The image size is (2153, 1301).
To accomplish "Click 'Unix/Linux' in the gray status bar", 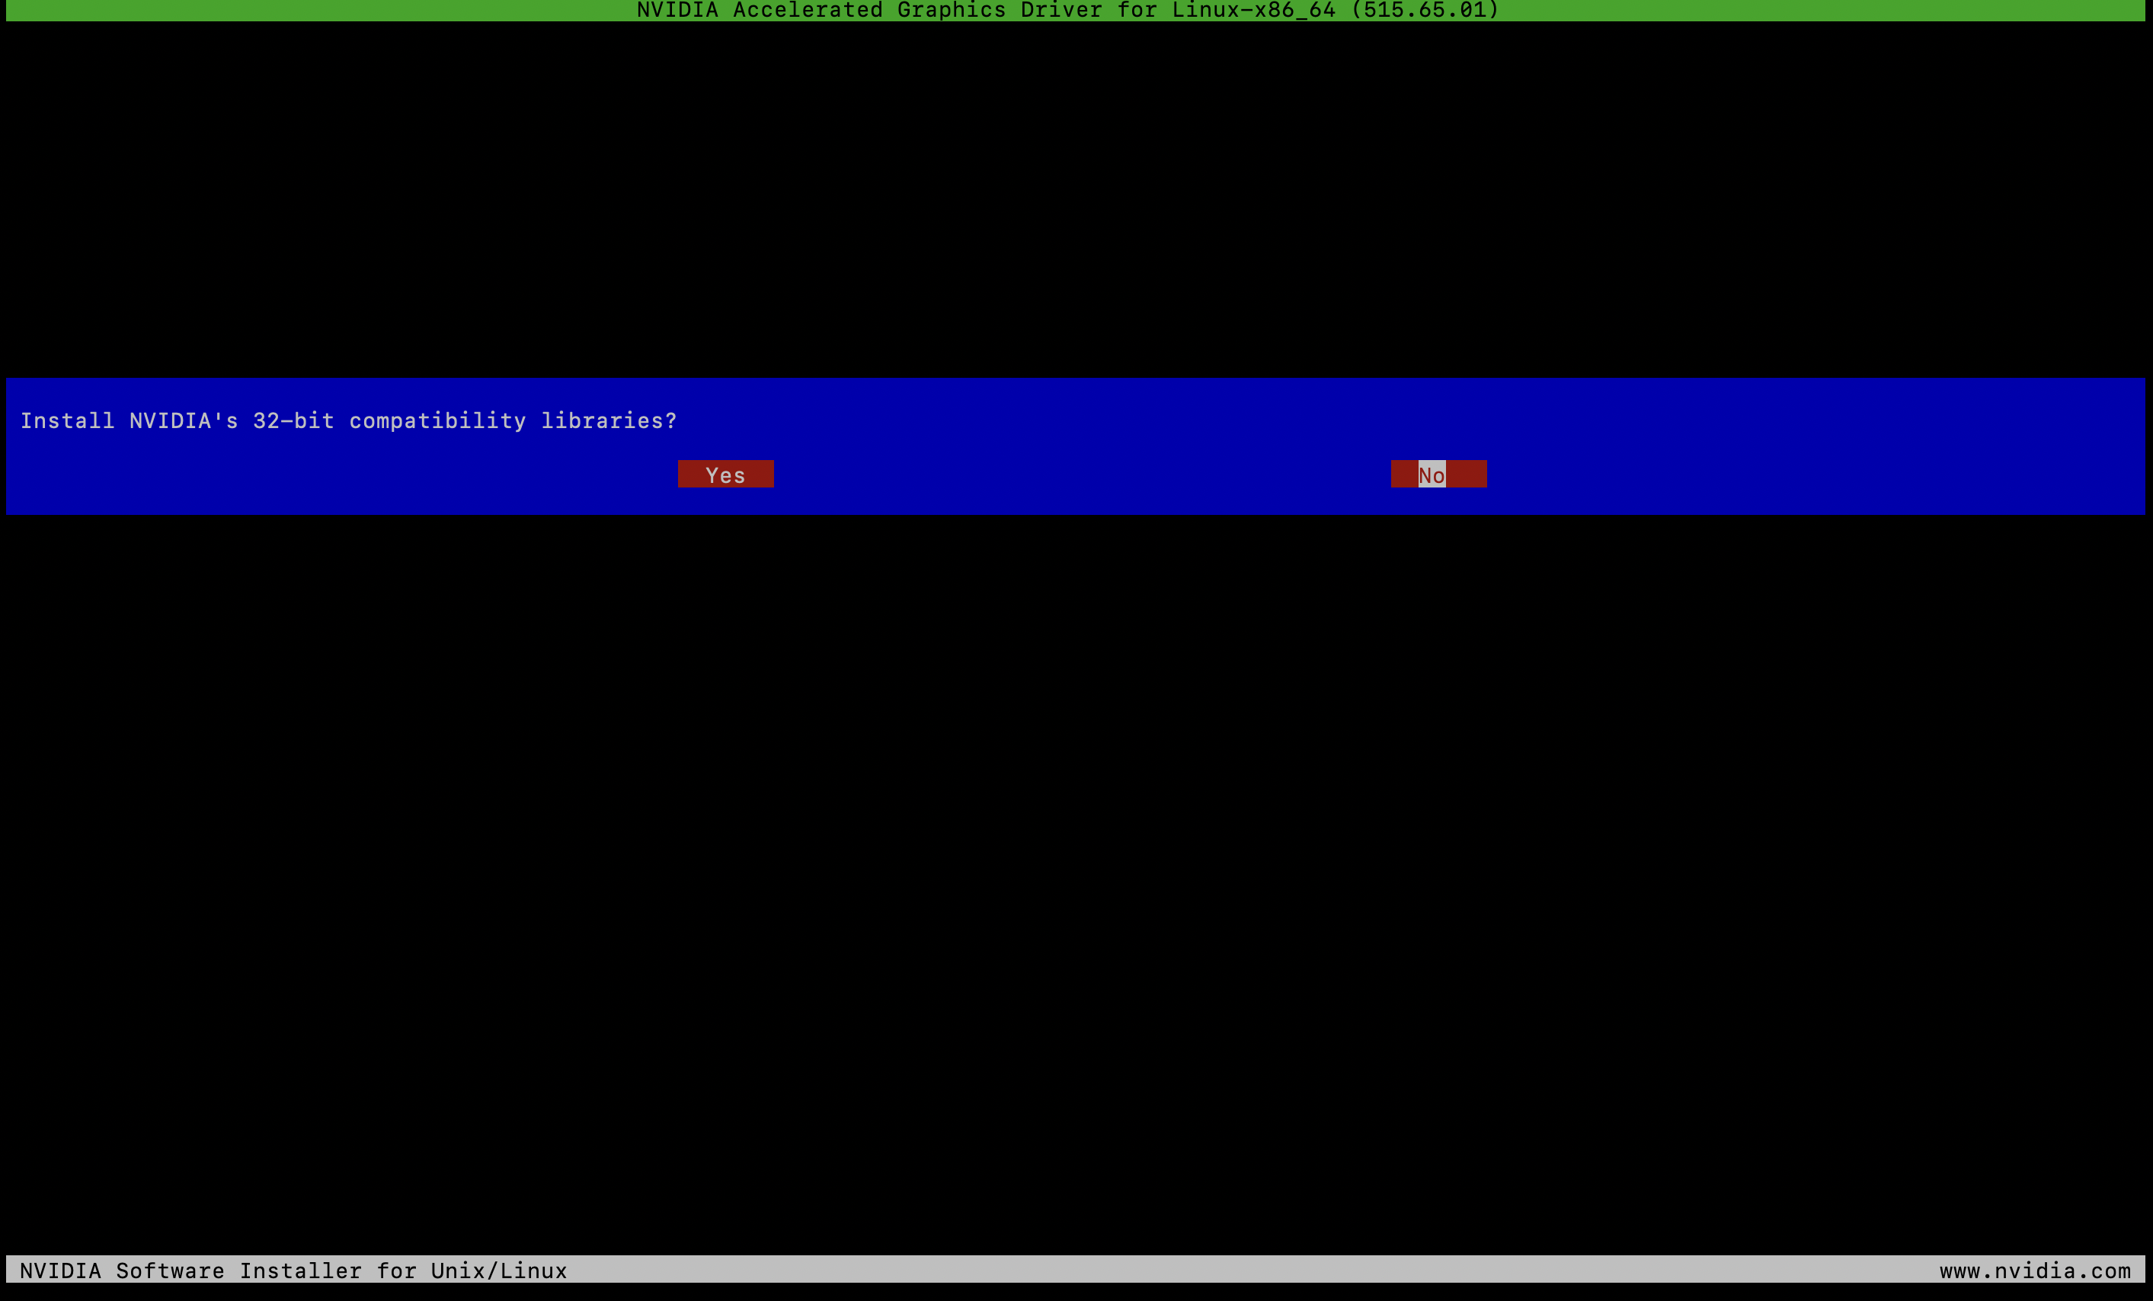I will [498, 1271].
